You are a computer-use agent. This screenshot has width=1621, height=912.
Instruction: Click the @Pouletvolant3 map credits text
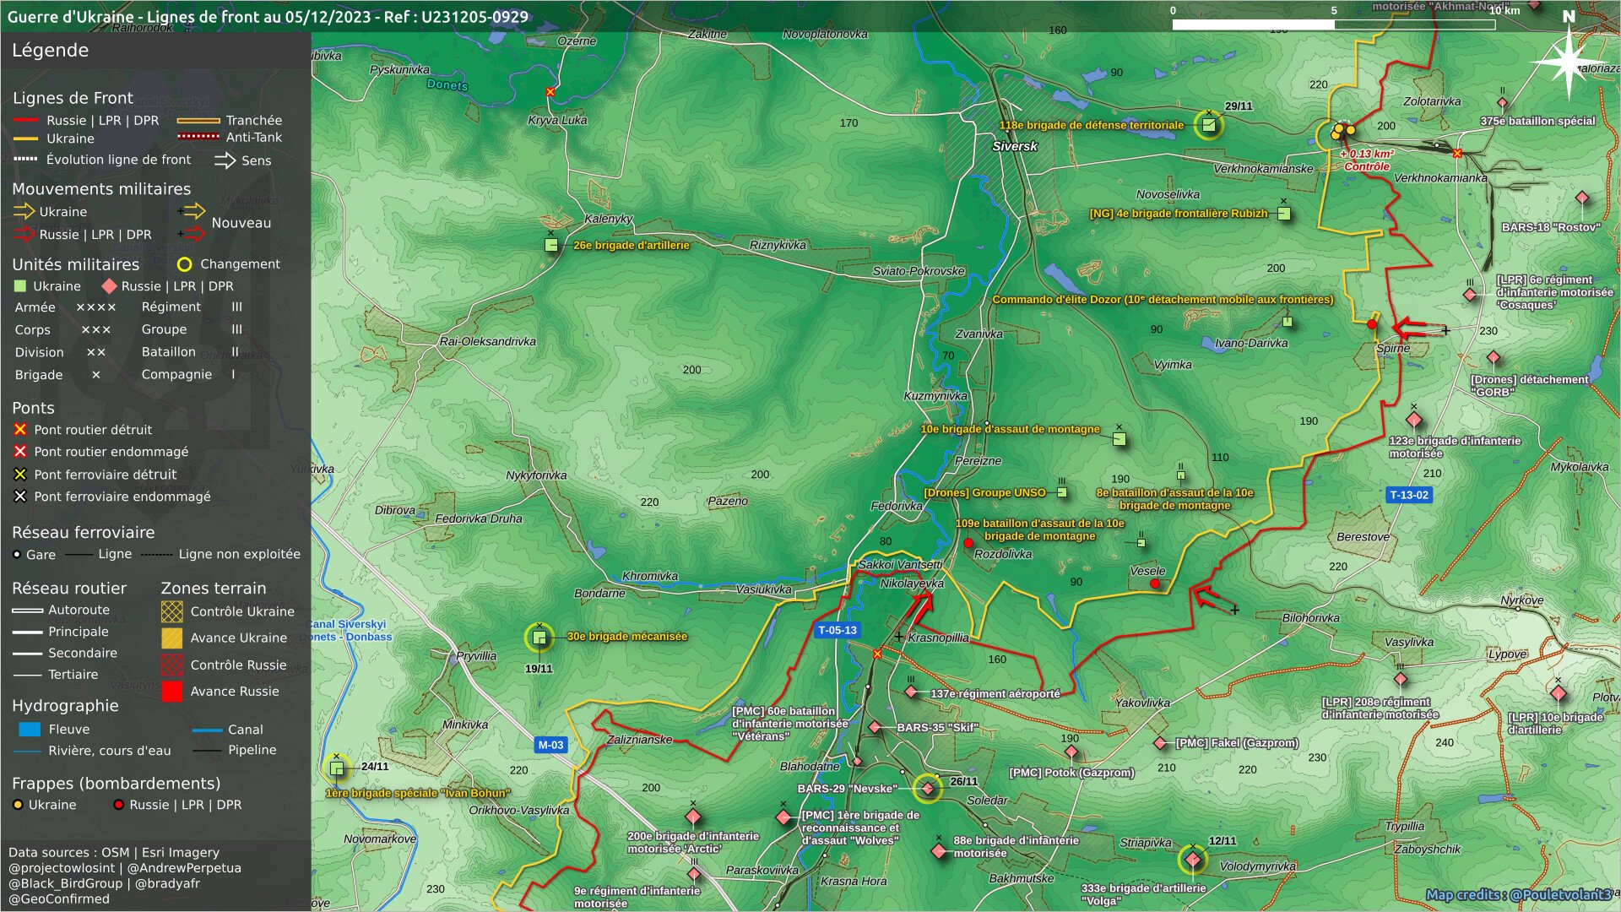click(x=1518, y=894)
